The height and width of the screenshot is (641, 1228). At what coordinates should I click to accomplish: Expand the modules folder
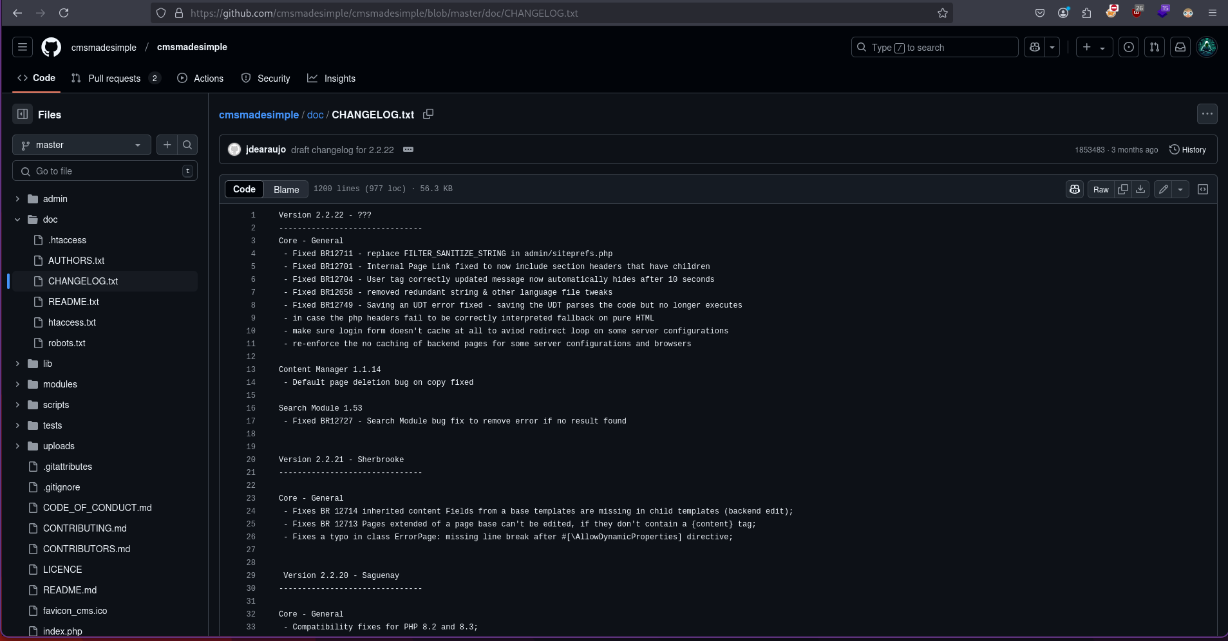click(17, 384)
